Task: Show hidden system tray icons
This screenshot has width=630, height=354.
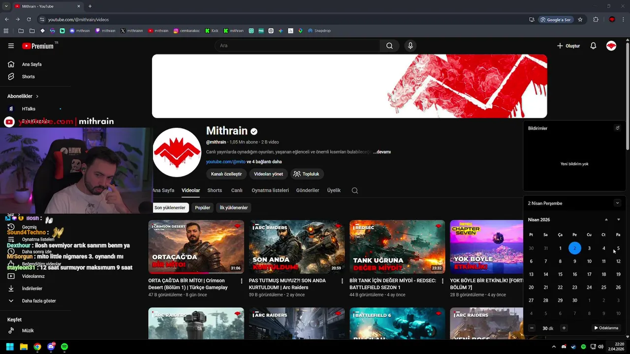Action: pyautogui.click(x=554, y=347)
